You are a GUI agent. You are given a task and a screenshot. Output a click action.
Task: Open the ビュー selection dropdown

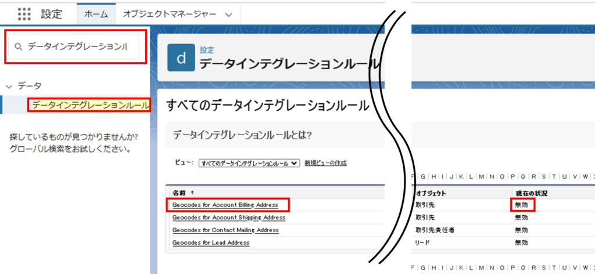click(x=249, y=164)
